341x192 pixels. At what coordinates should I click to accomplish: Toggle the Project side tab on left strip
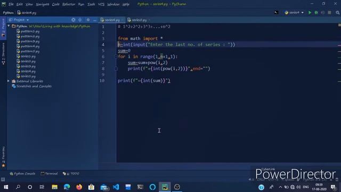3,28
